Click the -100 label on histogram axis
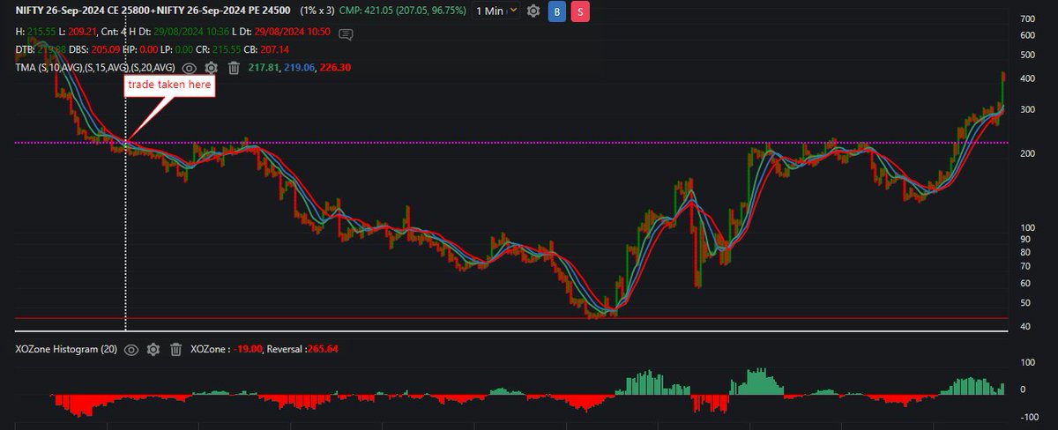1058x430 pixels. pos(1028,416)
